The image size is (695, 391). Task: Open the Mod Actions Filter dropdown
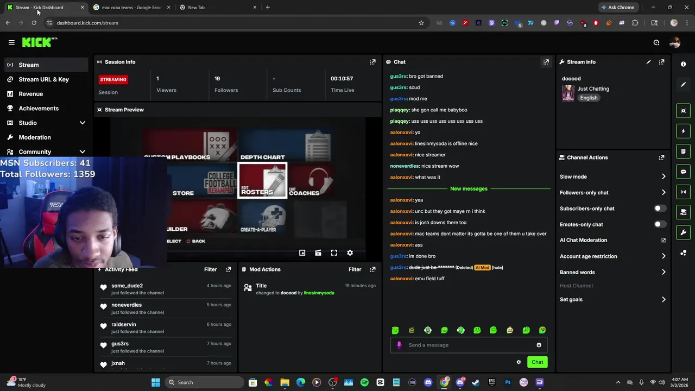click(355, 269)
